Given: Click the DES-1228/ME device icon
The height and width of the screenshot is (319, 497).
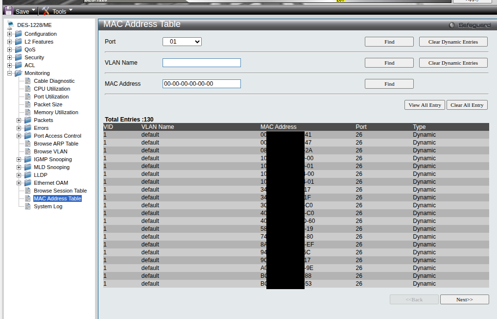Looking at the screenshot, I should pos(10,25).
